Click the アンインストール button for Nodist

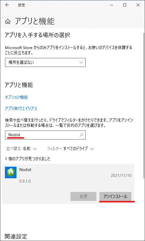pos(115,196)
